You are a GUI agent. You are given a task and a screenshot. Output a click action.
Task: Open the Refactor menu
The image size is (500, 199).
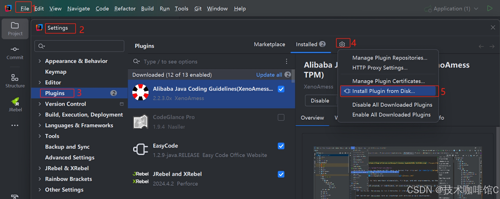125,9
